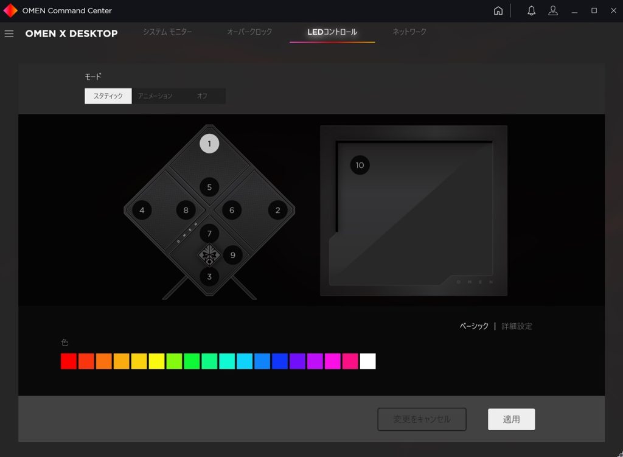Select LED zone 4 on the desktop

142,210
